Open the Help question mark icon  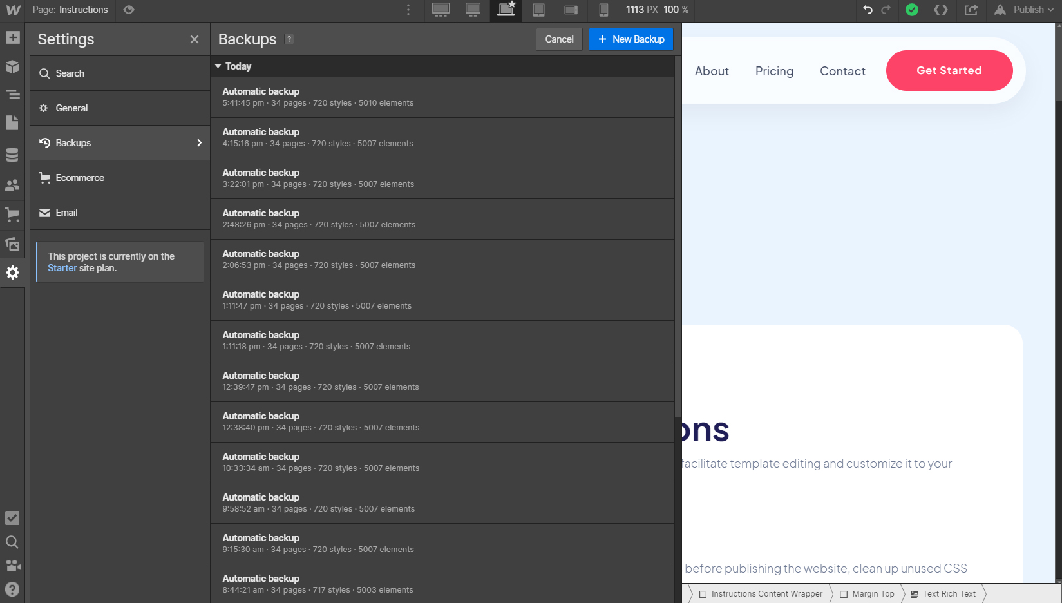tap(12, 589)
